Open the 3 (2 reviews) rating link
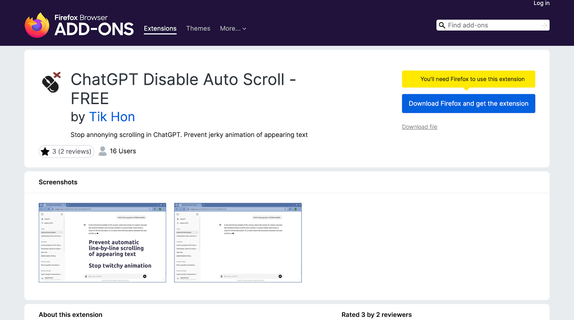Viewport: 574px width, 320px height. click(66, 152)
